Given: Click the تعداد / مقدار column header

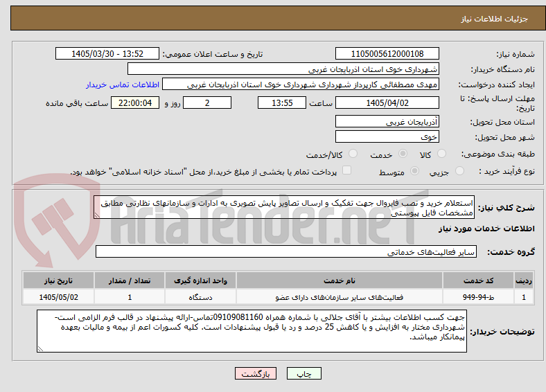Looking at the screenshot, I should (130, 280).
